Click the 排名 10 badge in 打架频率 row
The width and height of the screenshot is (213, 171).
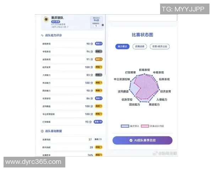98,121
